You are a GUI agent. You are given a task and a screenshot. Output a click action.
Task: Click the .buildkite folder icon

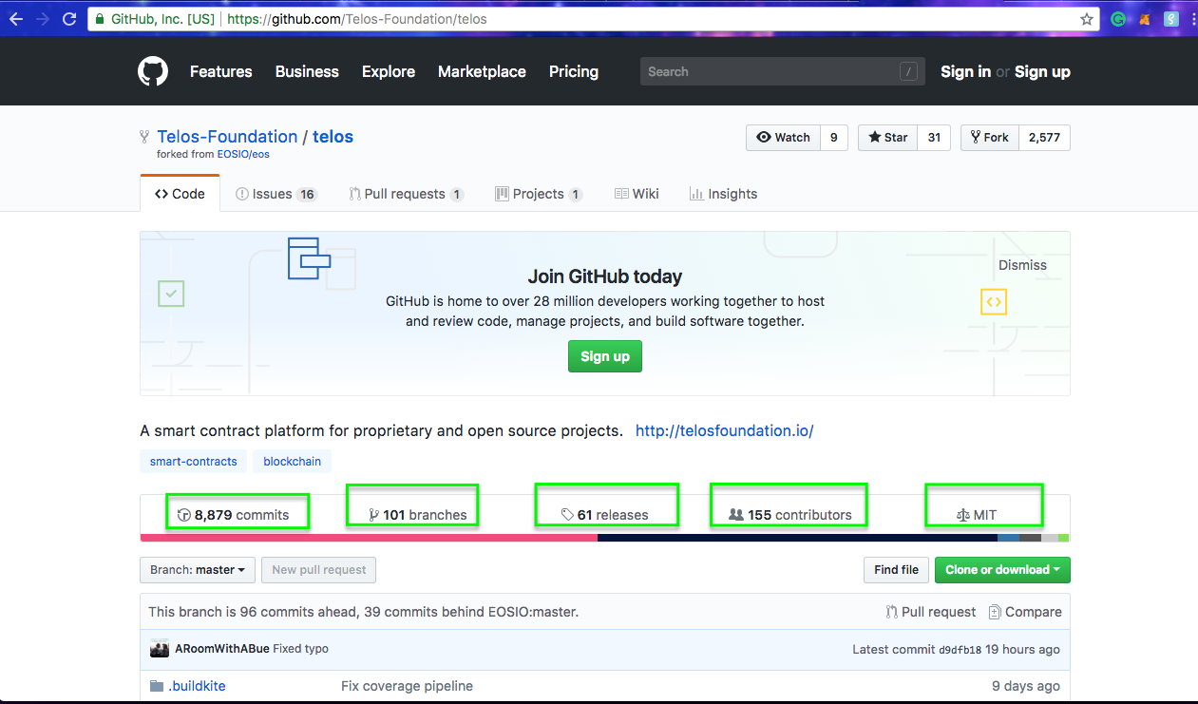tap(157, 686)
